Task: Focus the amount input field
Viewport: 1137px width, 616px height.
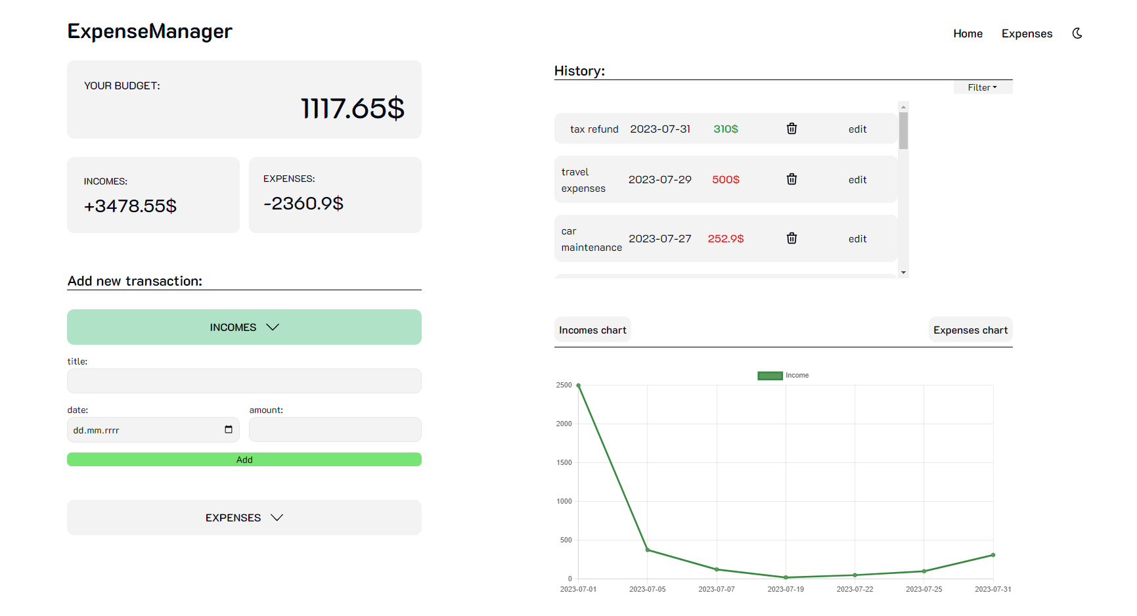Action: (335, 429)
